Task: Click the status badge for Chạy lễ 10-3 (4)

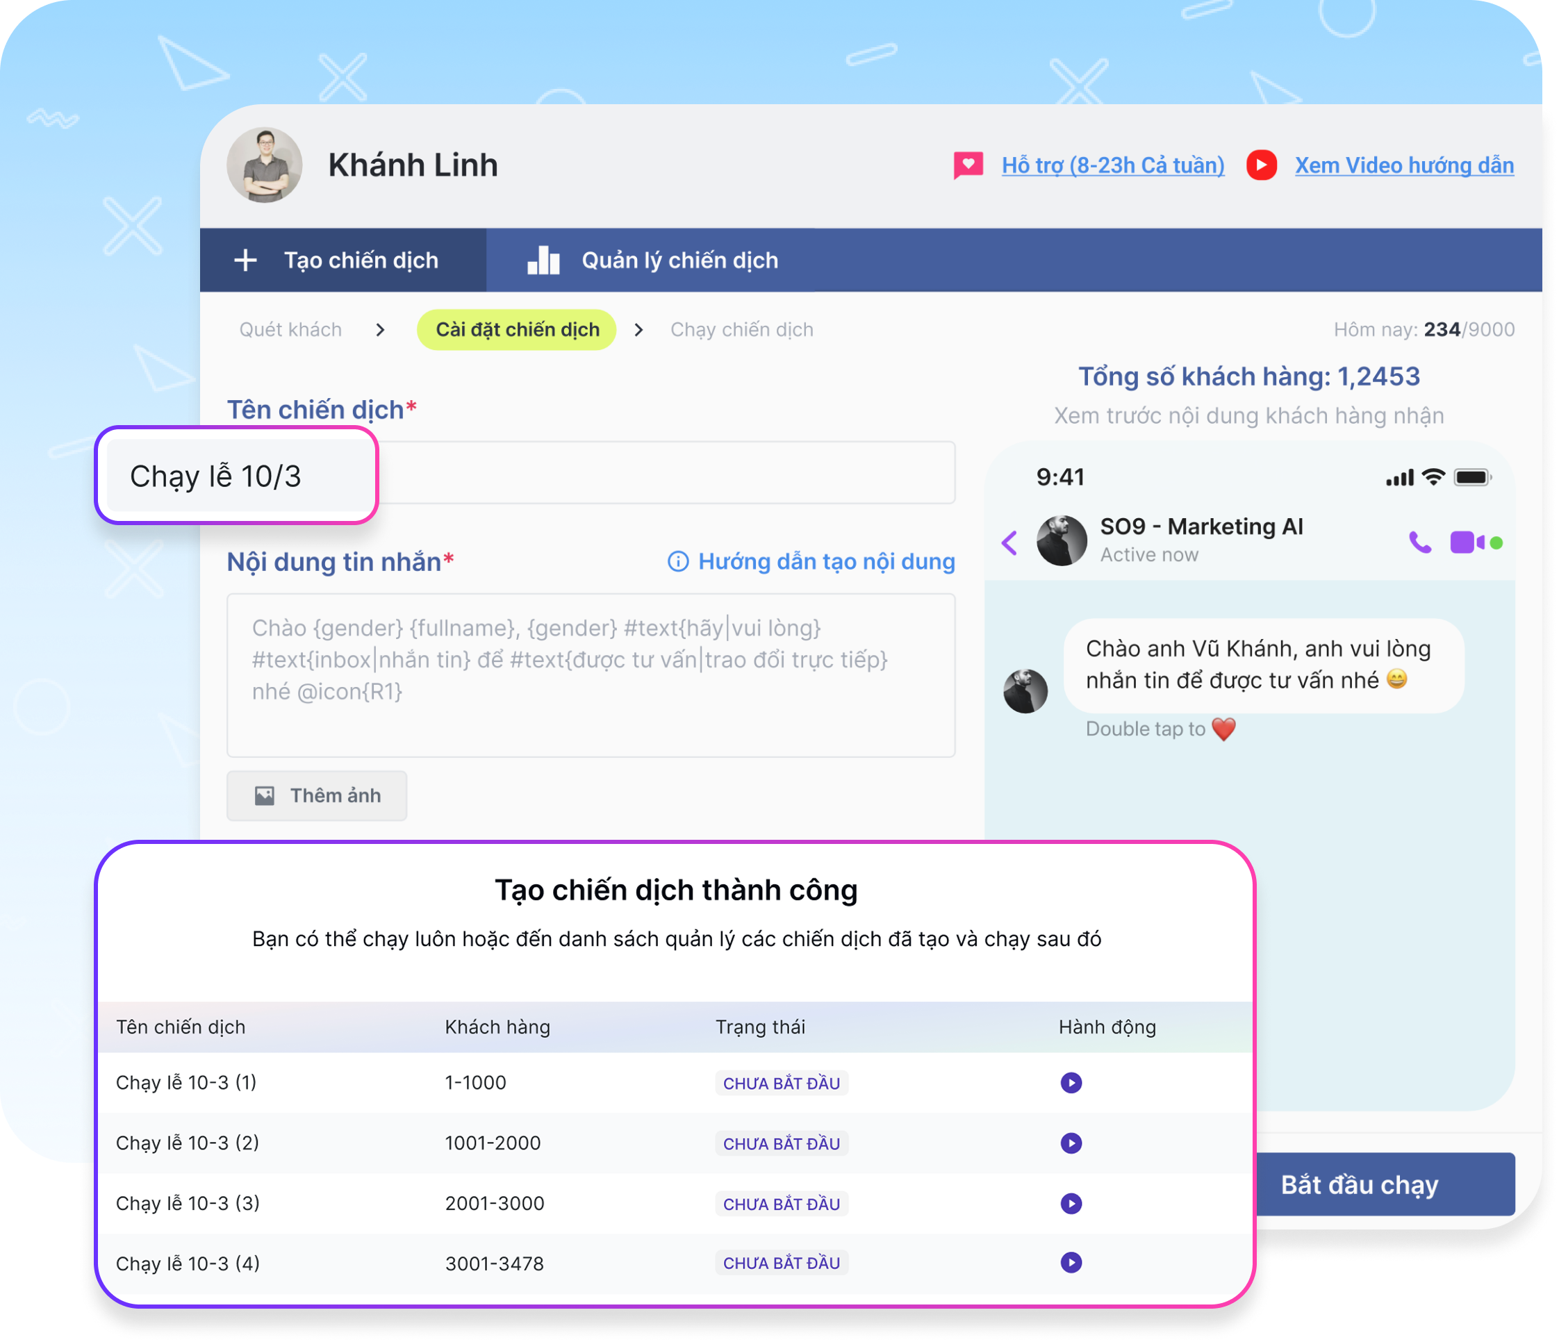Action: pyautogui.click(x=782, y=1262)
